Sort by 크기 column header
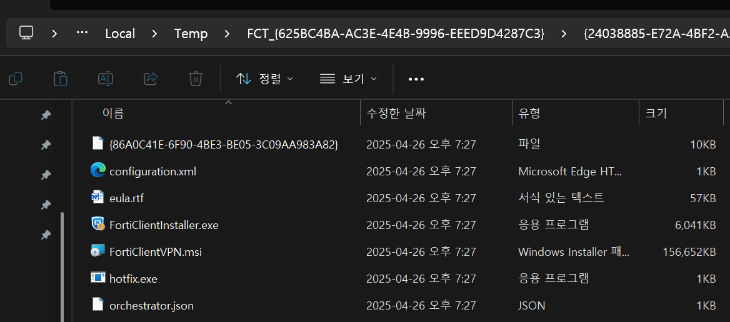Screen dimensions: 730x322 click(x=656, y=113)
